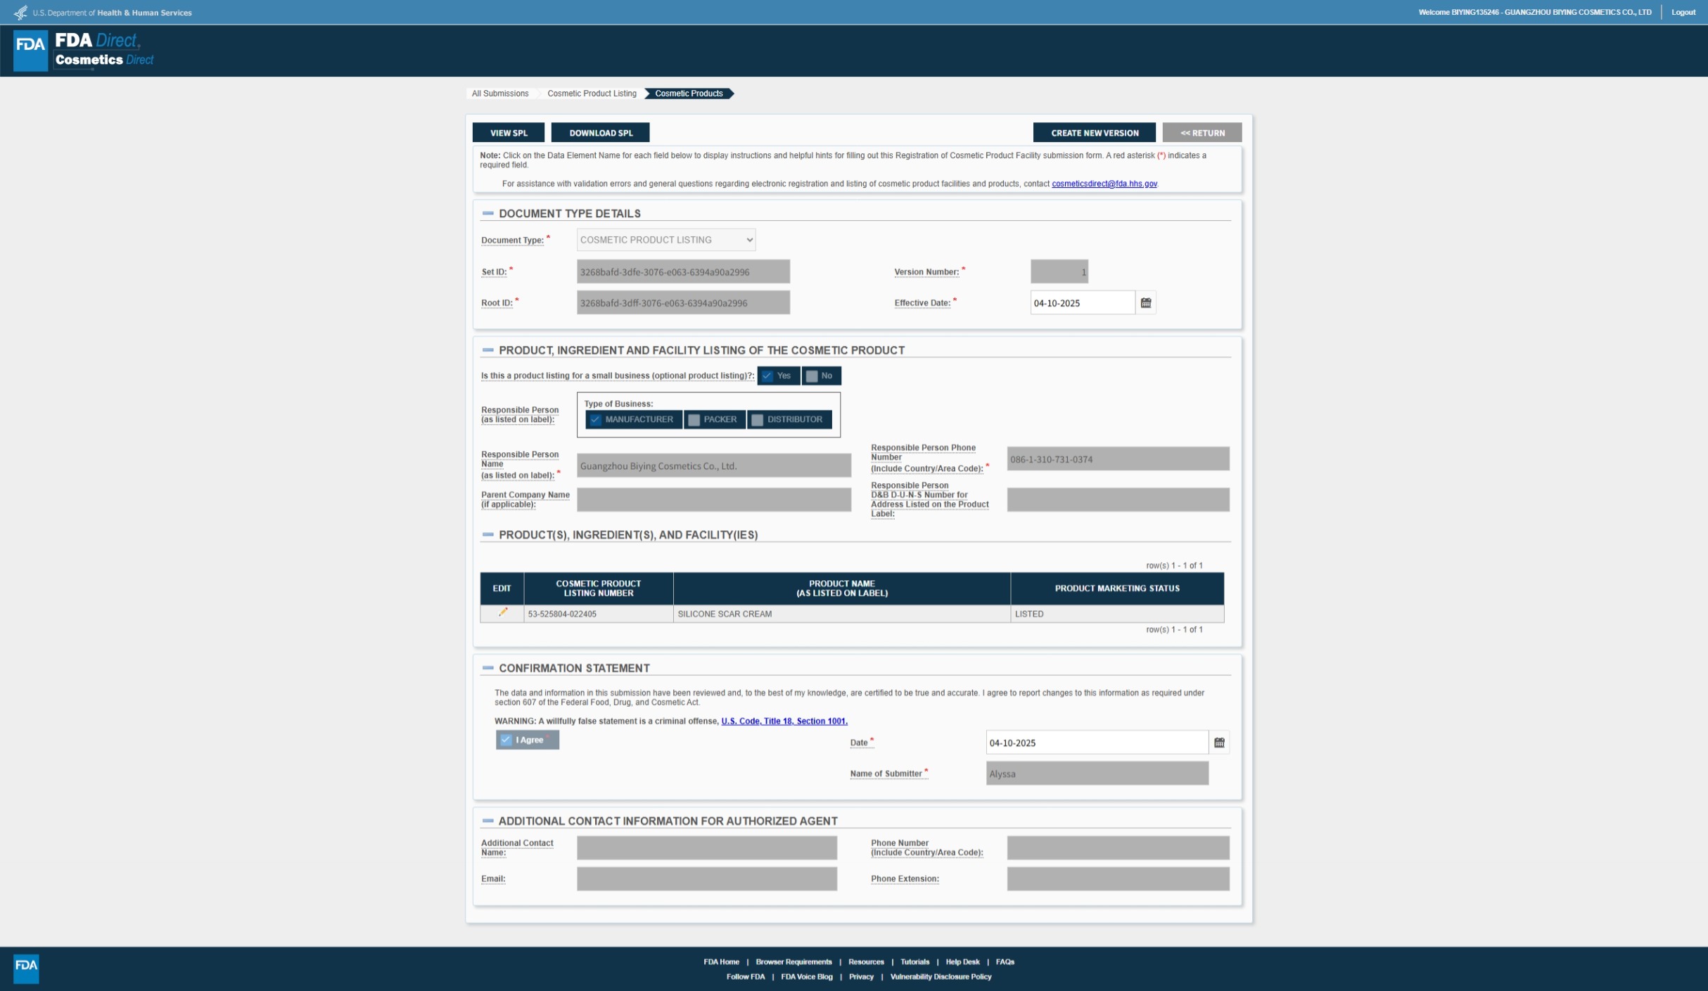Toggle the I Agree checkbox
This screenshot has height=991, width=1708.
coord(506,740)
